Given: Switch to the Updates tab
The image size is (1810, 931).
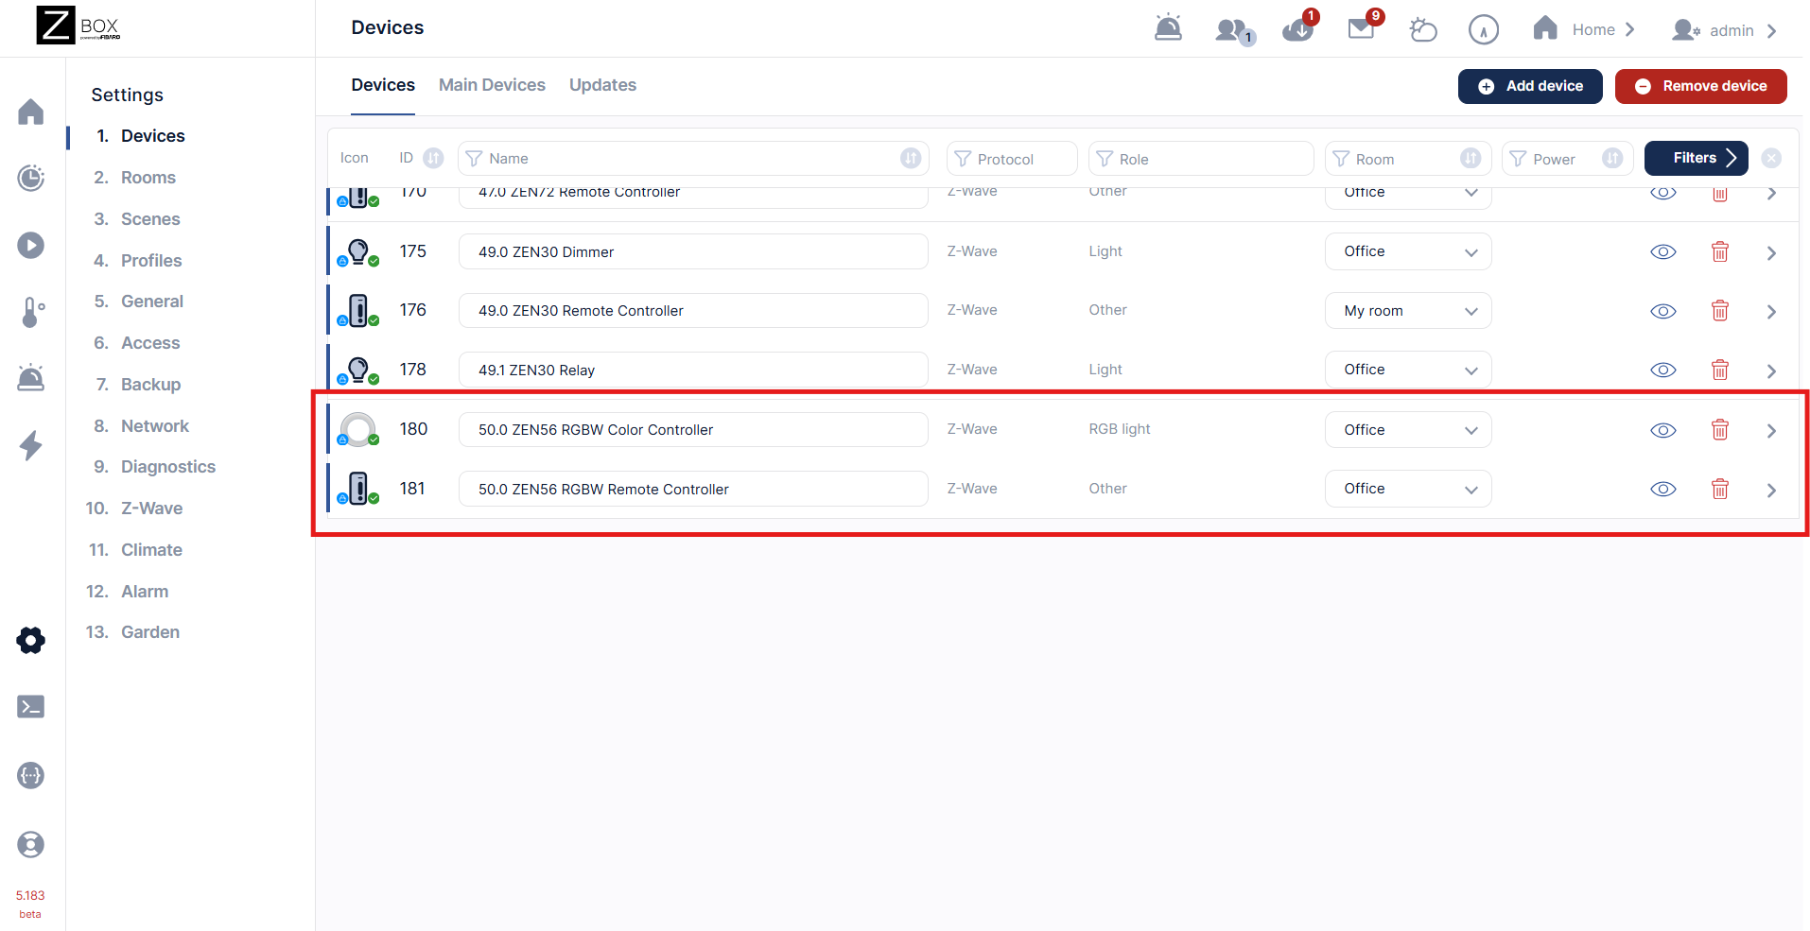Looking at the screenshot, I should pyautogui.click(x=602, y=85).
